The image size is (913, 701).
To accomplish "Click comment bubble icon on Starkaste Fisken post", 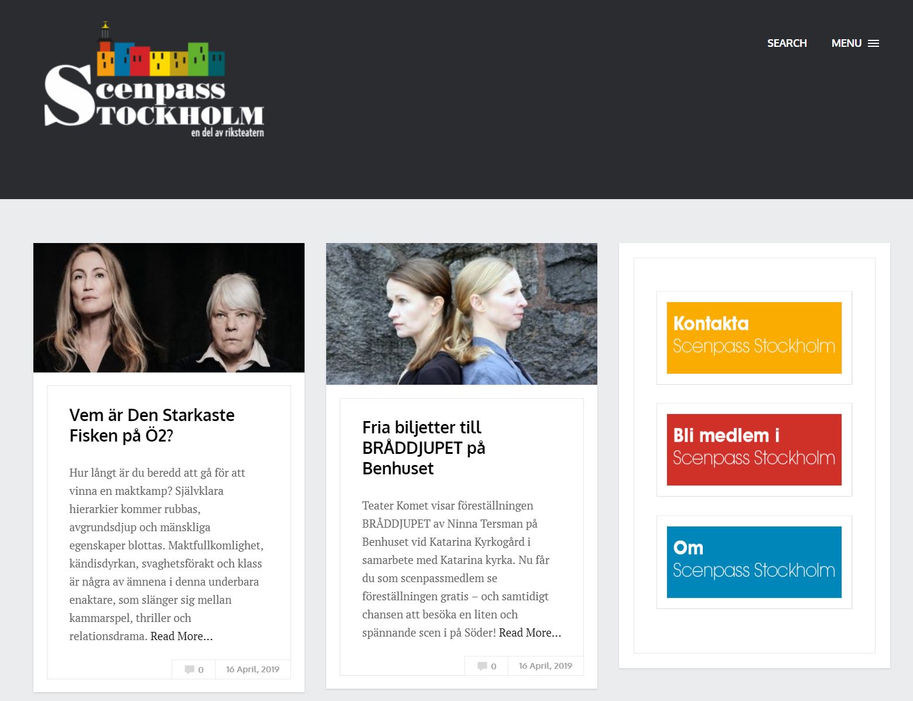I will 189,669.
